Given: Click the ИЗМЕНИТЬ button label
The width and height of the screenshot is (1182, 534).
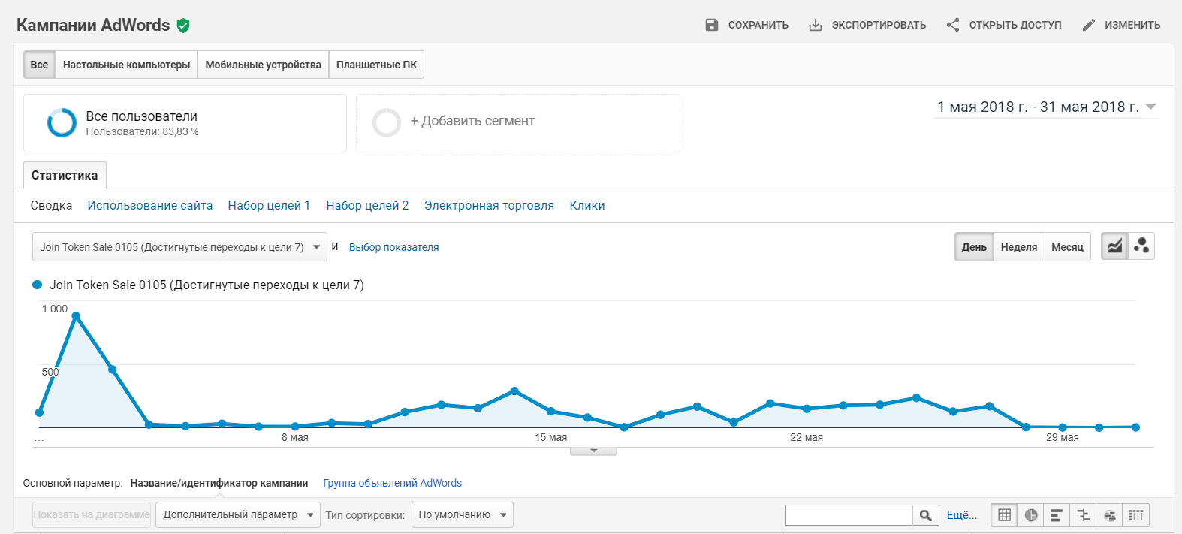Looking at the screenshot, I should coord(1132,25).
